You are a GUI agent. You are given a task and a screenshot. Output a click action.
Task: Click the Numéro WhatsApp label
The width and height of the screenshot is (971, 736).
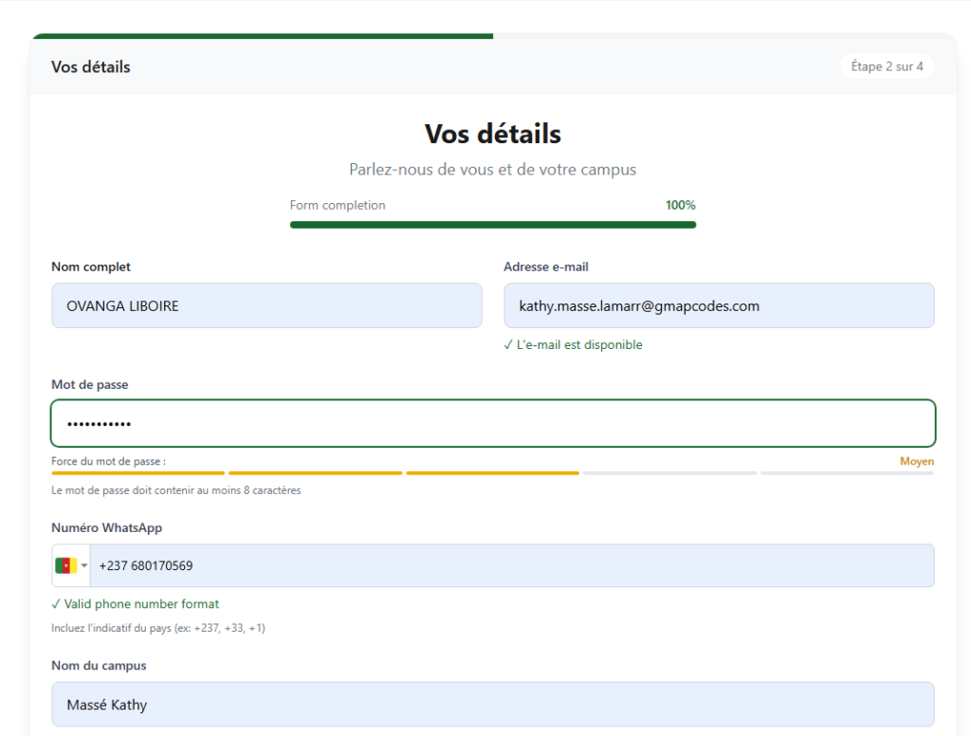pyautogui.click(x=100, y=527)
